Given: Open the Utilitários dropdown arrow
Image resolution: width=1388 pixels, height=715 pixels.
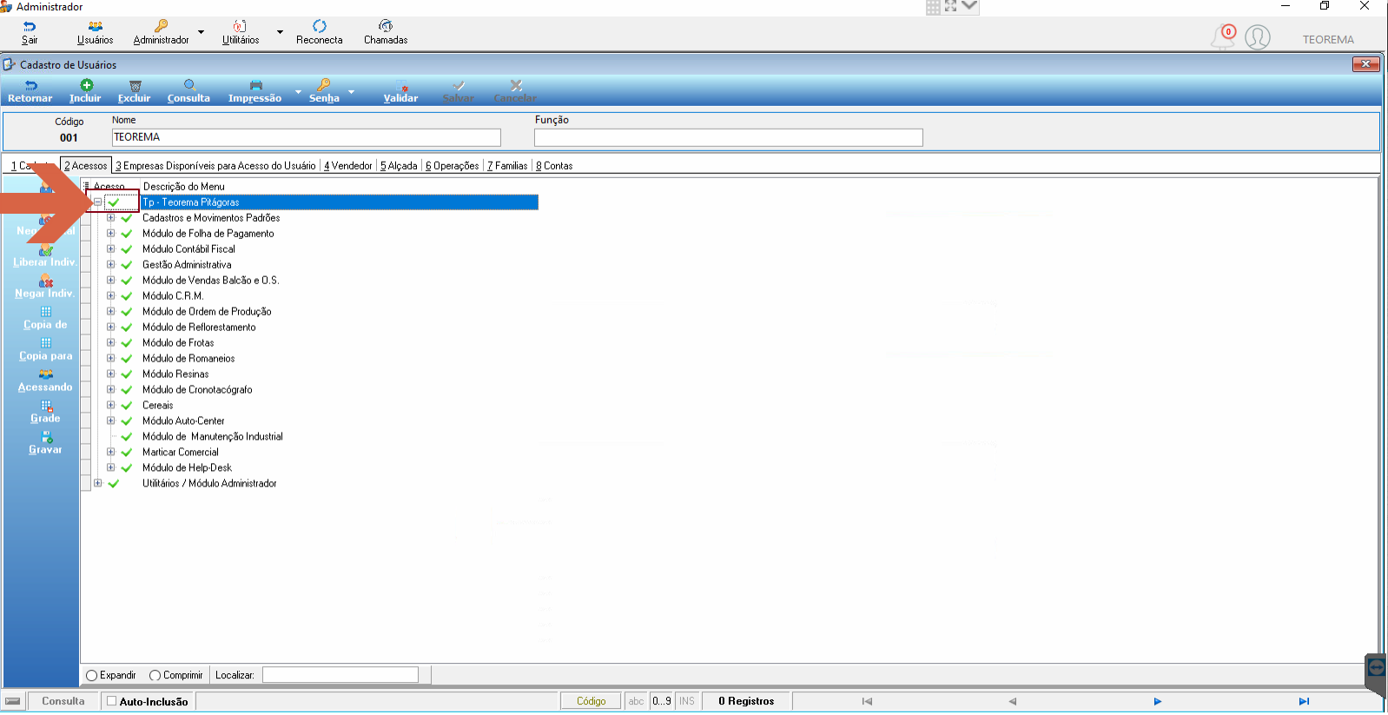Looking at the screenshot, I should [x=280, y=32].
